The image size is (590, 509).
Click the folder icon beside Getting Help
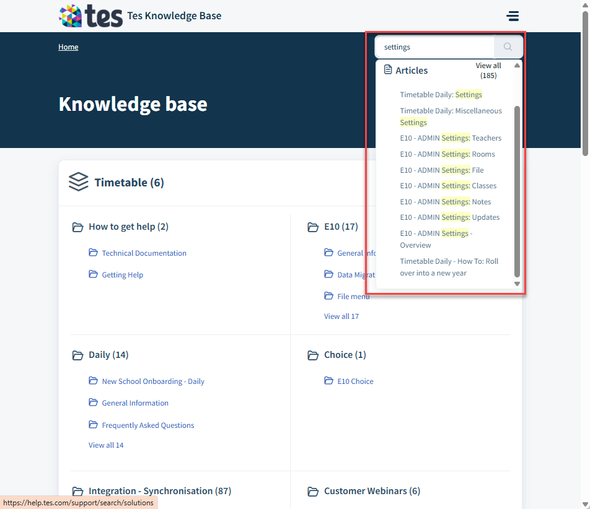coord(93,274)
